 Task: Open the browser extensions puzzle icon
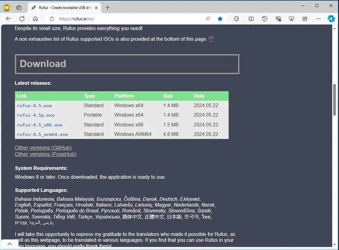[236, 19]
